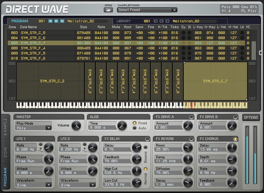
Task: Click the FX Drive B power LED
Action: click(235, 117)
